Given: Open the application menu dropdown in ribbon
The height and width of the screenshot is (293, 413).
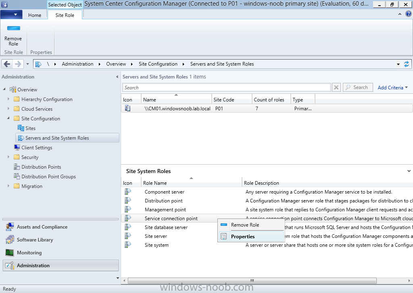Looking at the screenshot, I should pos(11,14).
